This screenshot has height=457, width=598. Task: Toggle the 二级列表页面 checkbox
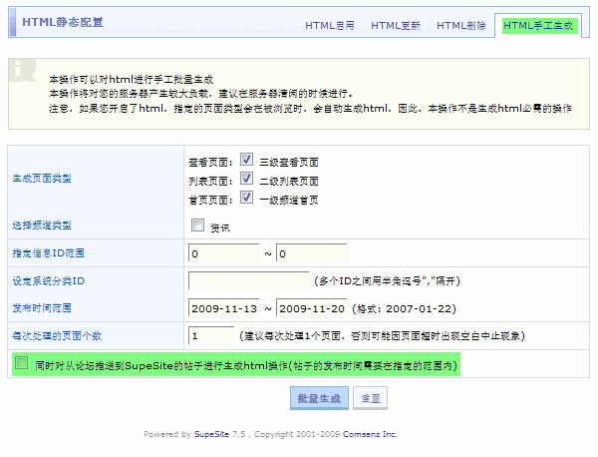point(246,179)
